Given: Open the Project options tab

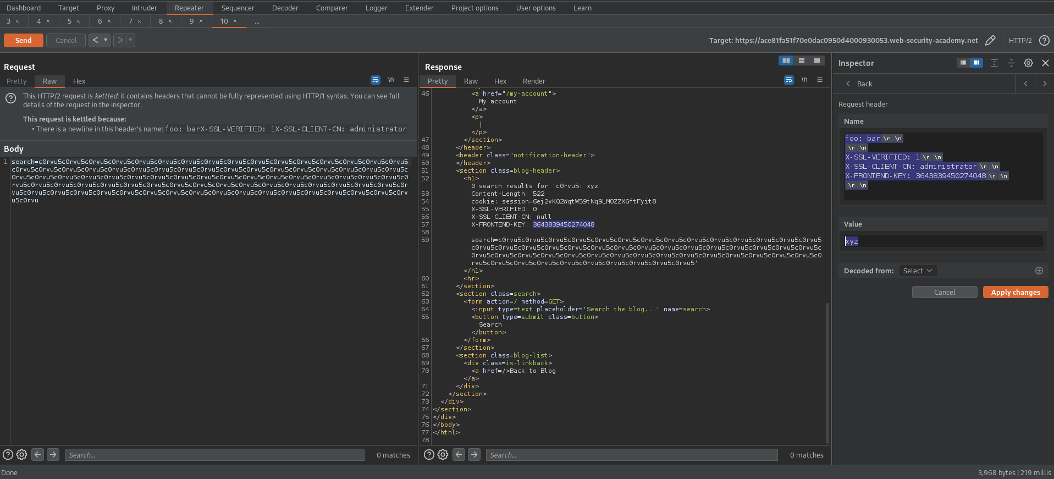Looking at the screenshot, I should point(475,8).
